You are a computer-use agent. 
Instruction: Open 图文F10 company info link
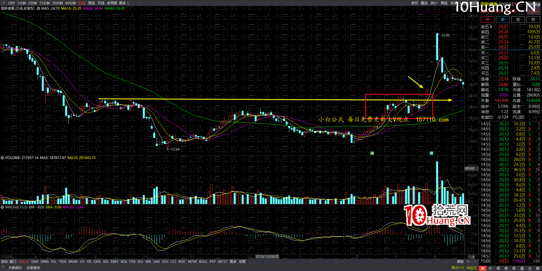[458, 268]
